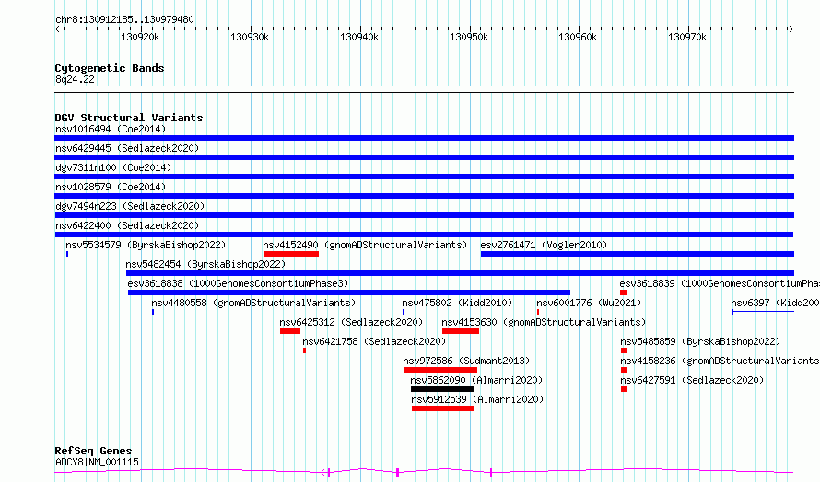Click the blue bar under nsv1028579
This screenshot has width=820, height=482.
tap(424, 196)
